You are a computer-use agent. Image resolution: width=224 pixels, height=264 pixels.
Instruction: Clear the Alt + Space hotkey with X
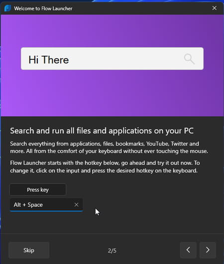pos(76,205)
